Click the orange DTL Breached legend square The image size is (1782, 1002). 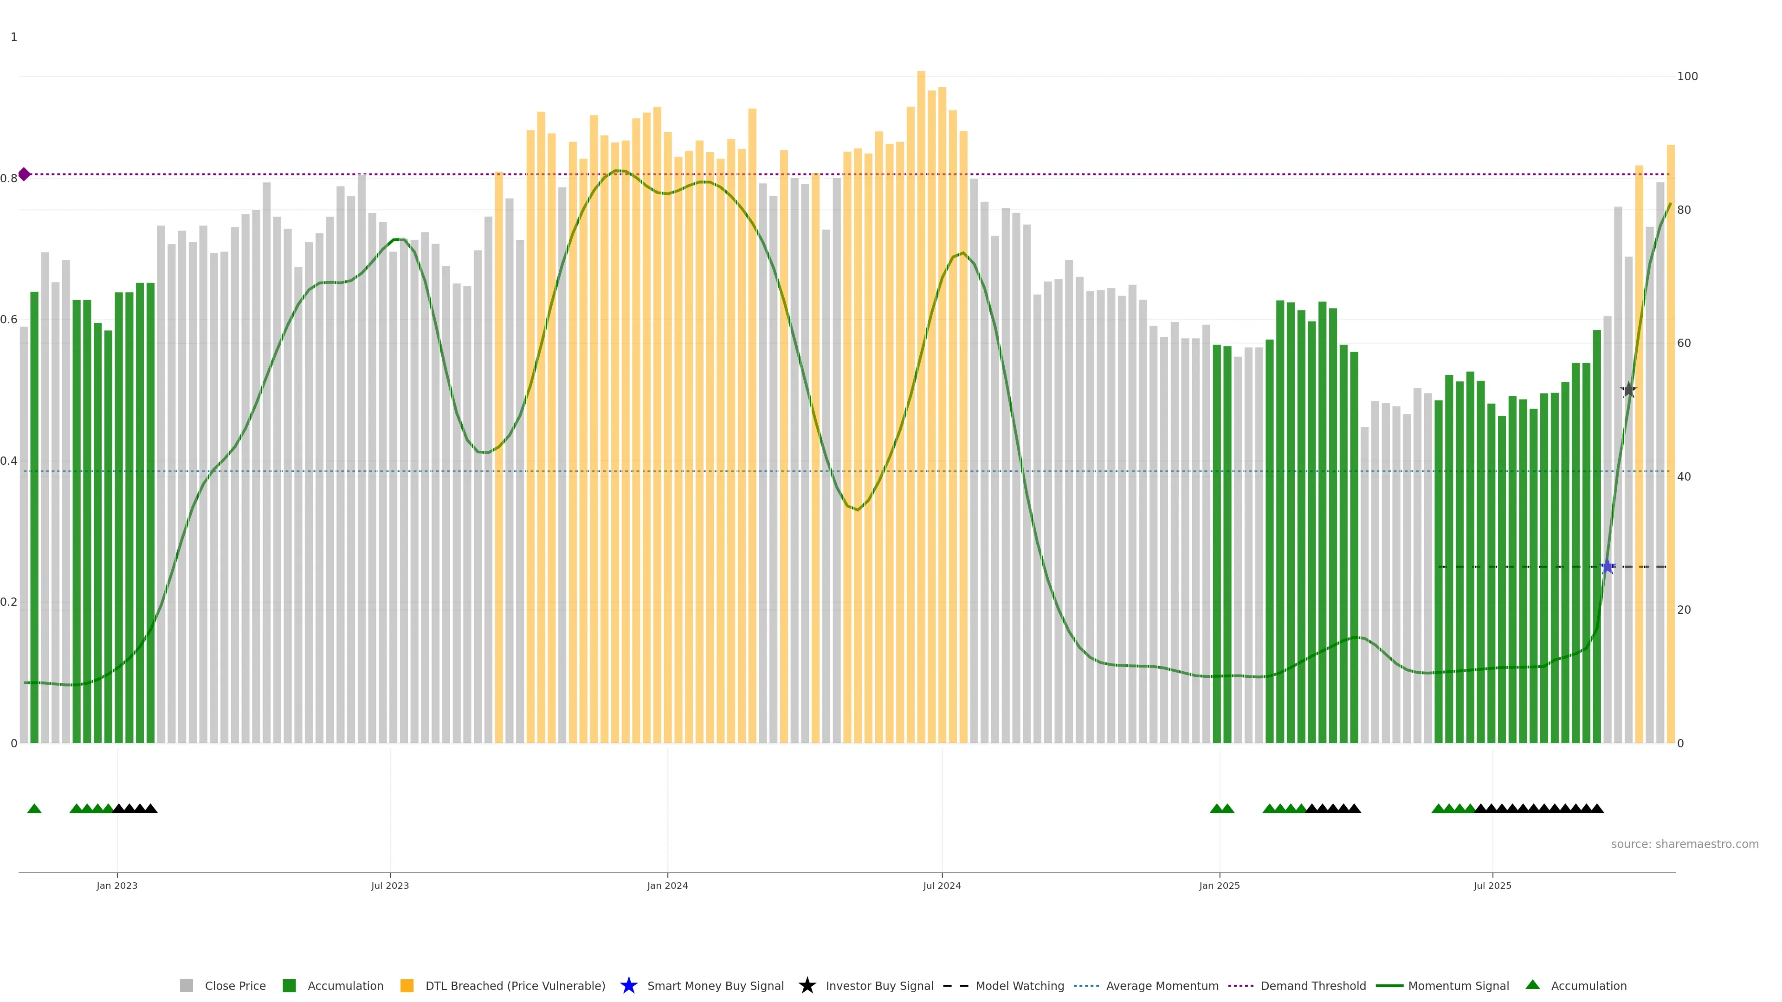click(407, 985)
